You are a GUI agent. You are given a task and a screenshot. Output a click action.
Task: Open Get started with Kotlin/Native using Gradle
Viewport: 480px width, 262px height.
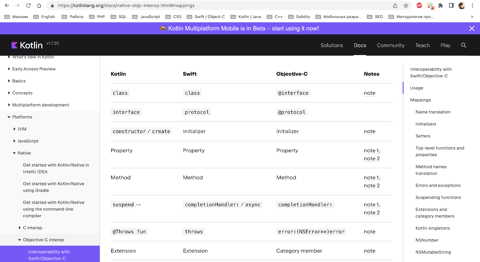coord(54,187)
